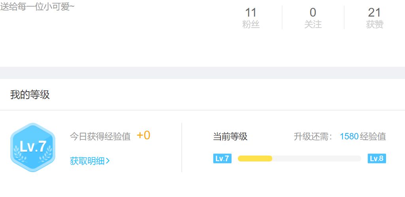The height and width of the screenshot is (197, 405).
Task: Click the Lv.8 badge at the progress bar end
Action: click(x=376, y=159)
